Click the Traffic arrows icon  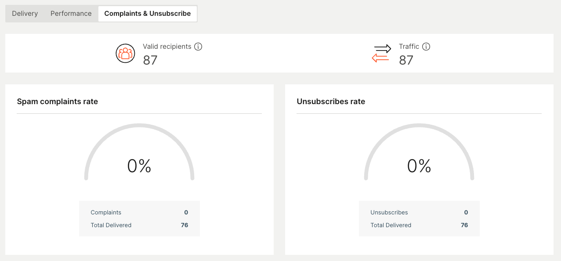pyautogui.click(x=381, y=53)
